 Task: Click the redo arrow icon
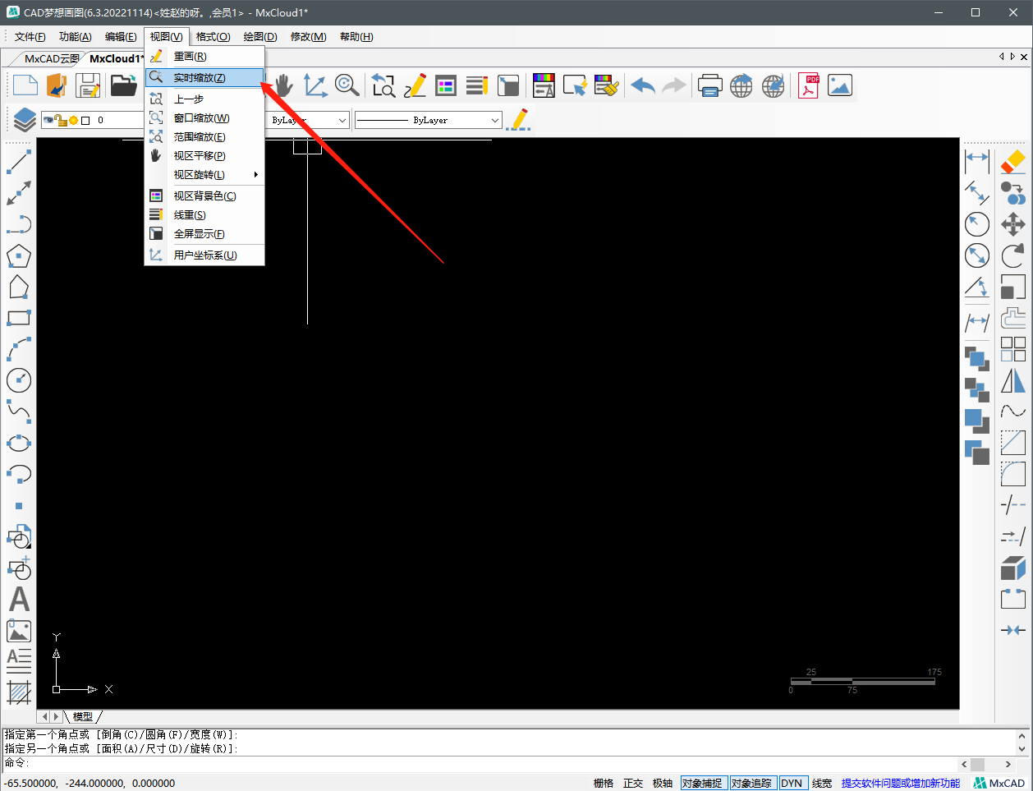(674, 85)
